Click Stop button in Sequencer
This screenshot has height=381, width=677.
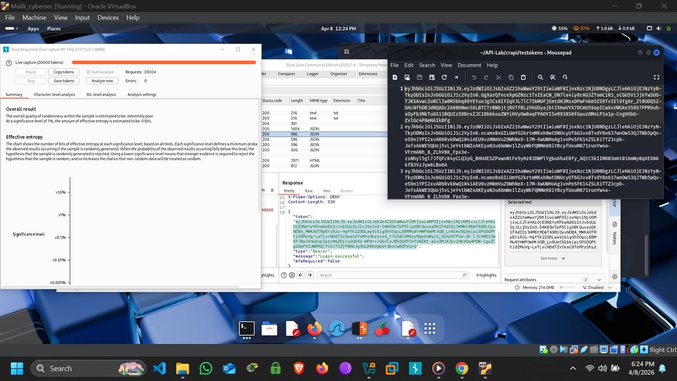coord(31,81)
